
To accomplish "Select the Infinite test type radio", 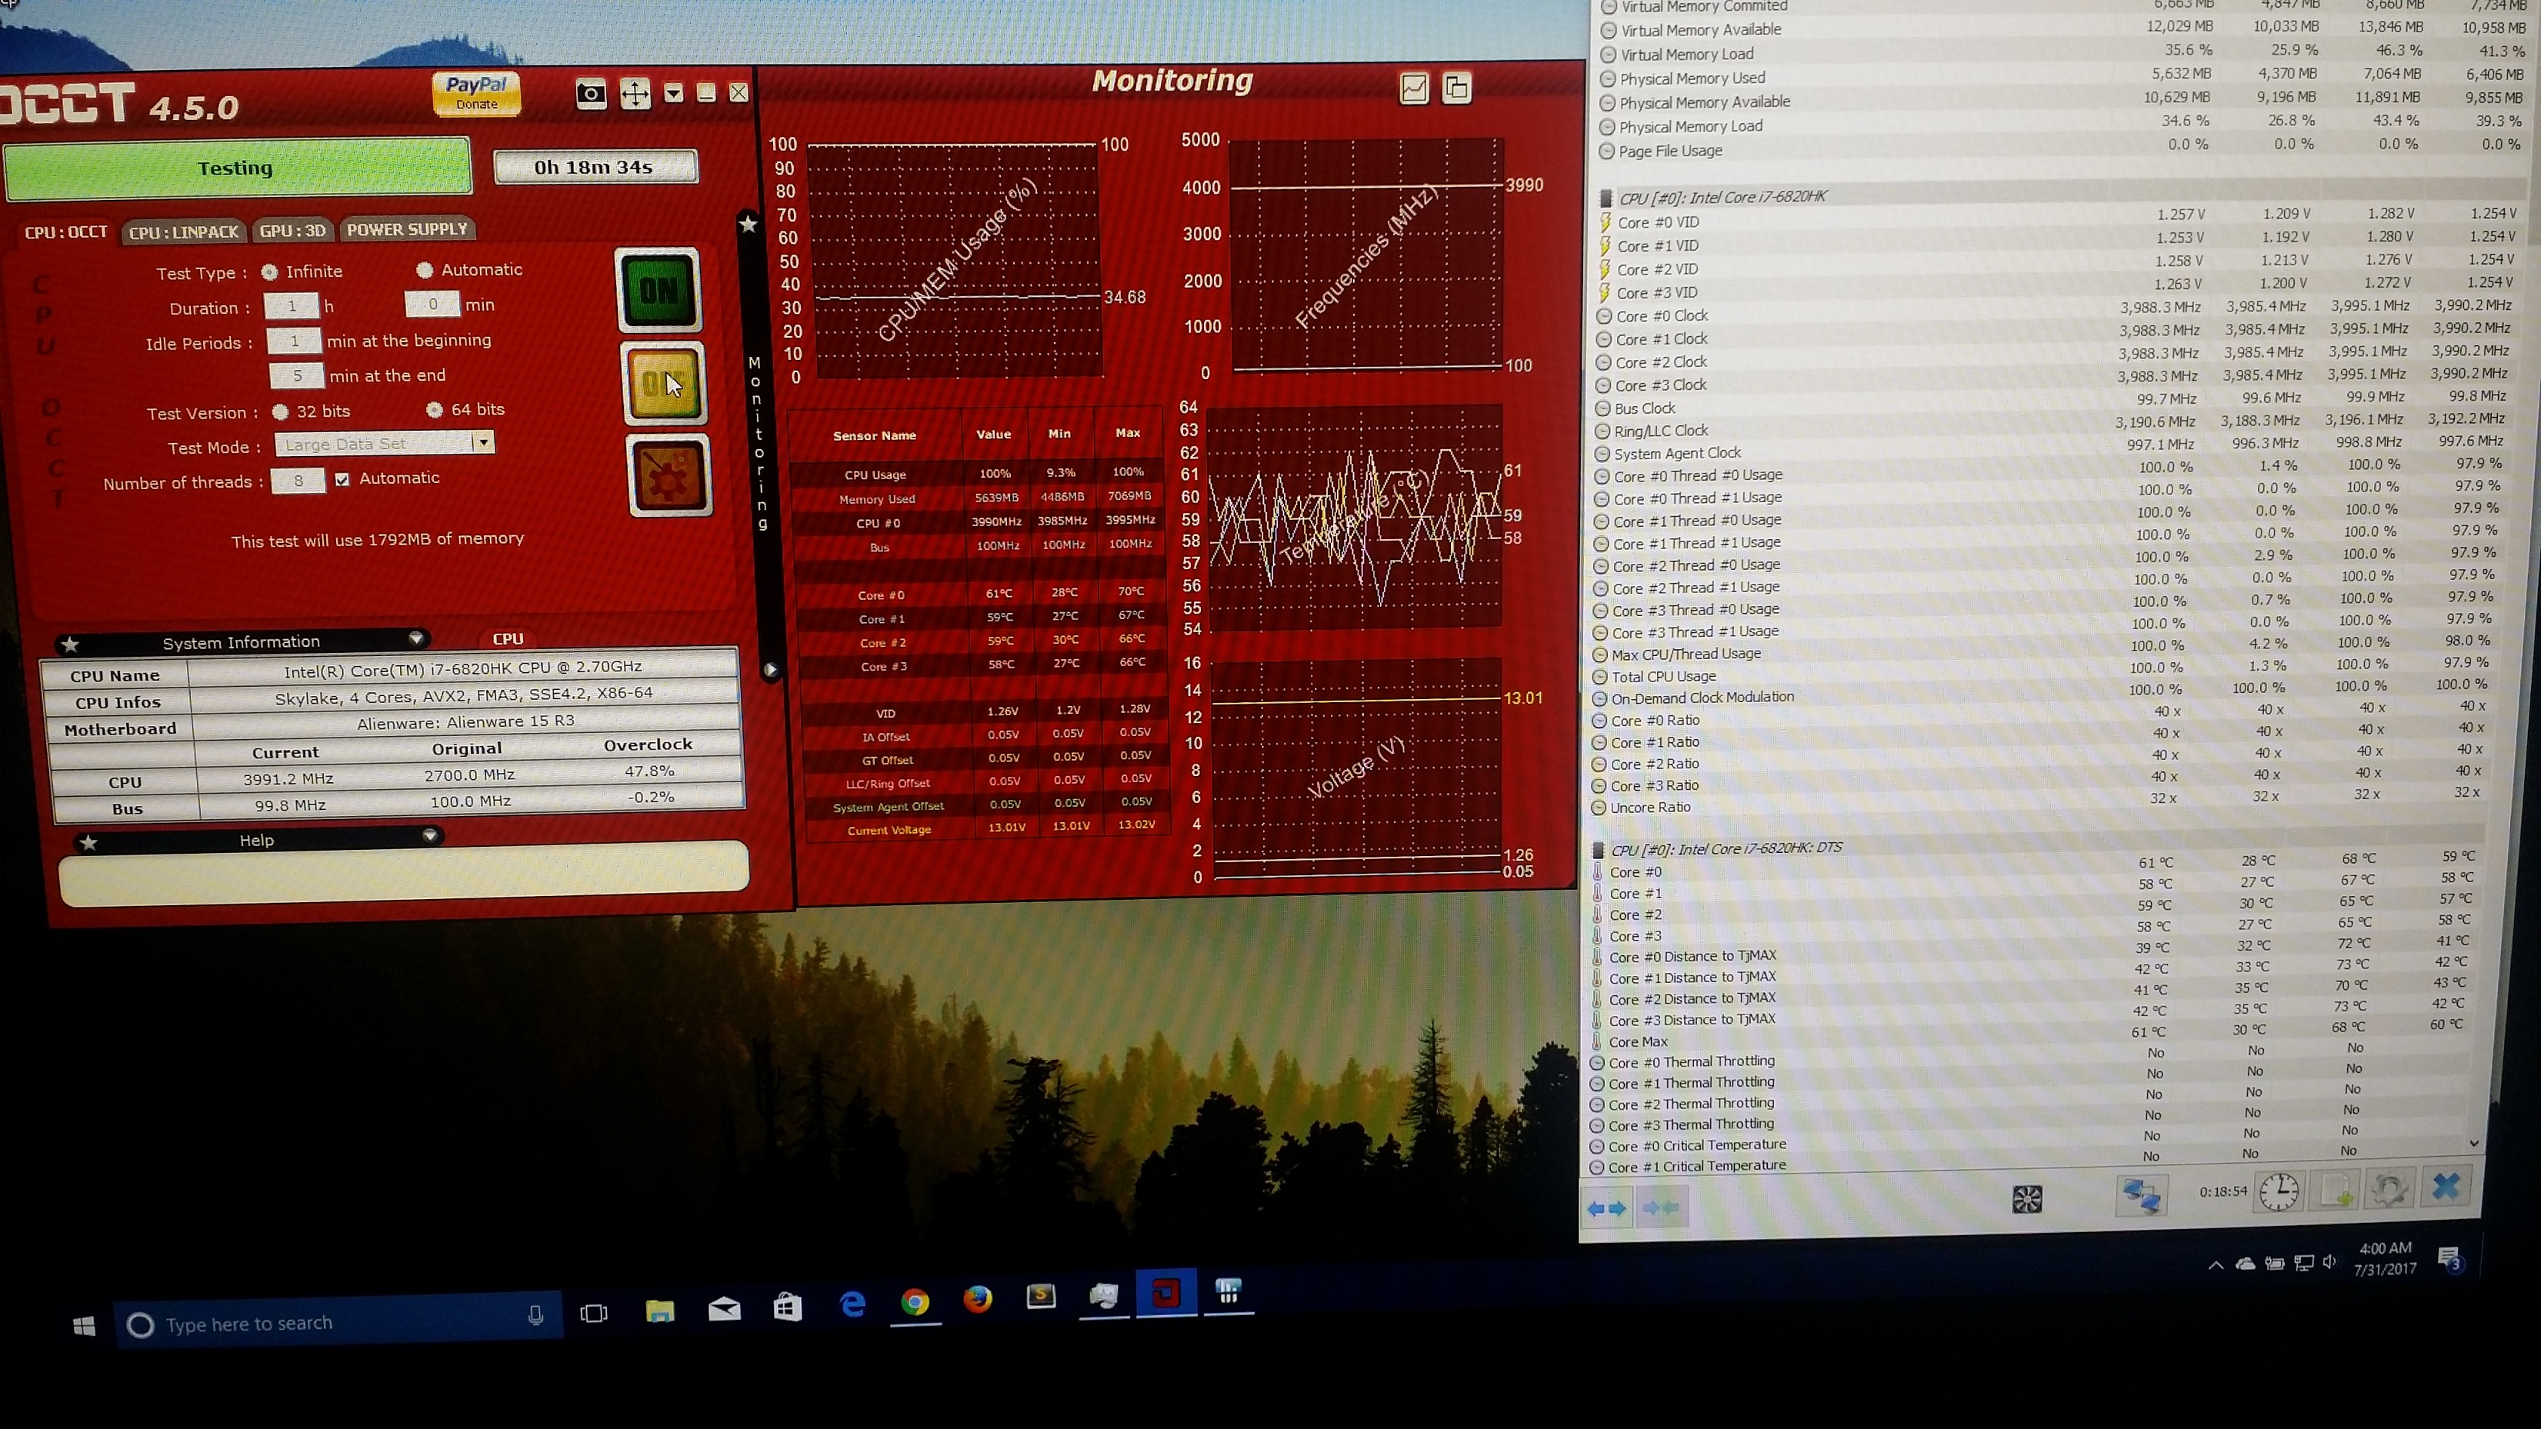I will coord(269,272).
